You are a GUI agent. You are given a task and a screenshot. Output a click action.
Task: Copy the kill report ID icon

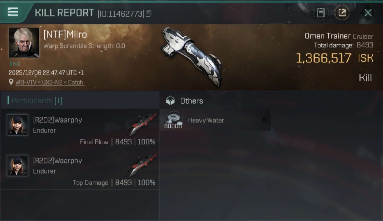[x=149, y=14]
